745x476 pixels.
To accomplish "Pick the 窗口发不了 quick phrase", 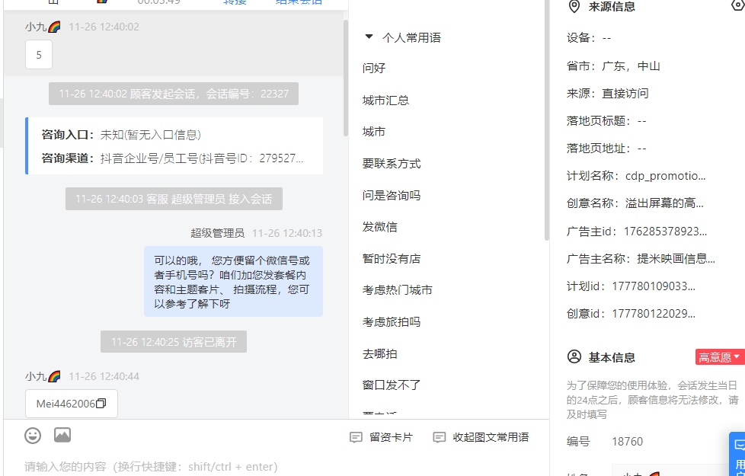I will click(x=392, y=385).
